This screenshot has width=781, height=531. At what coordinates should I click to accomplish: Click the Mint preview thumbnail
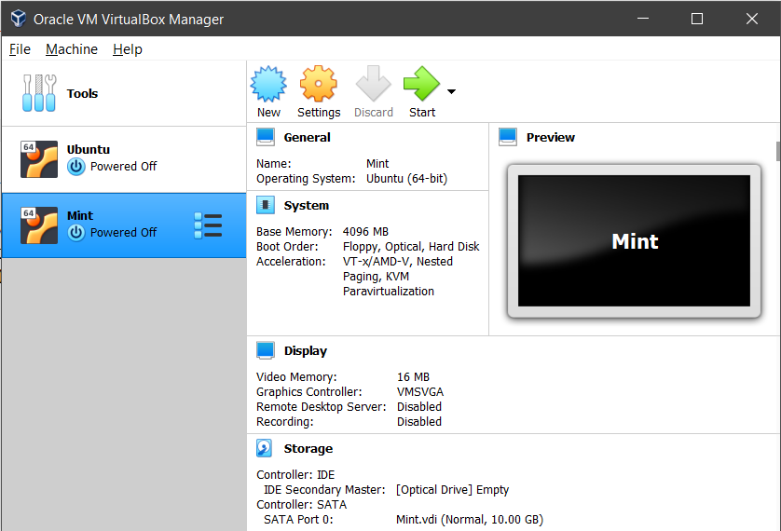click(634, 241)
